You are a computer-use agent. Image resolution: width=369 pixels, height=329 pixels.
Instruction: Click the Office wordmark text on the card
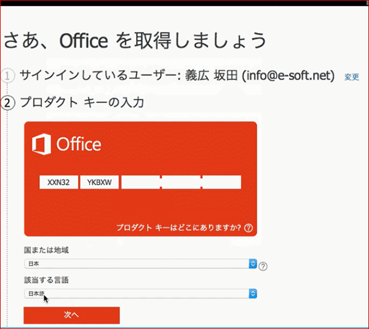tap(79, 145)
